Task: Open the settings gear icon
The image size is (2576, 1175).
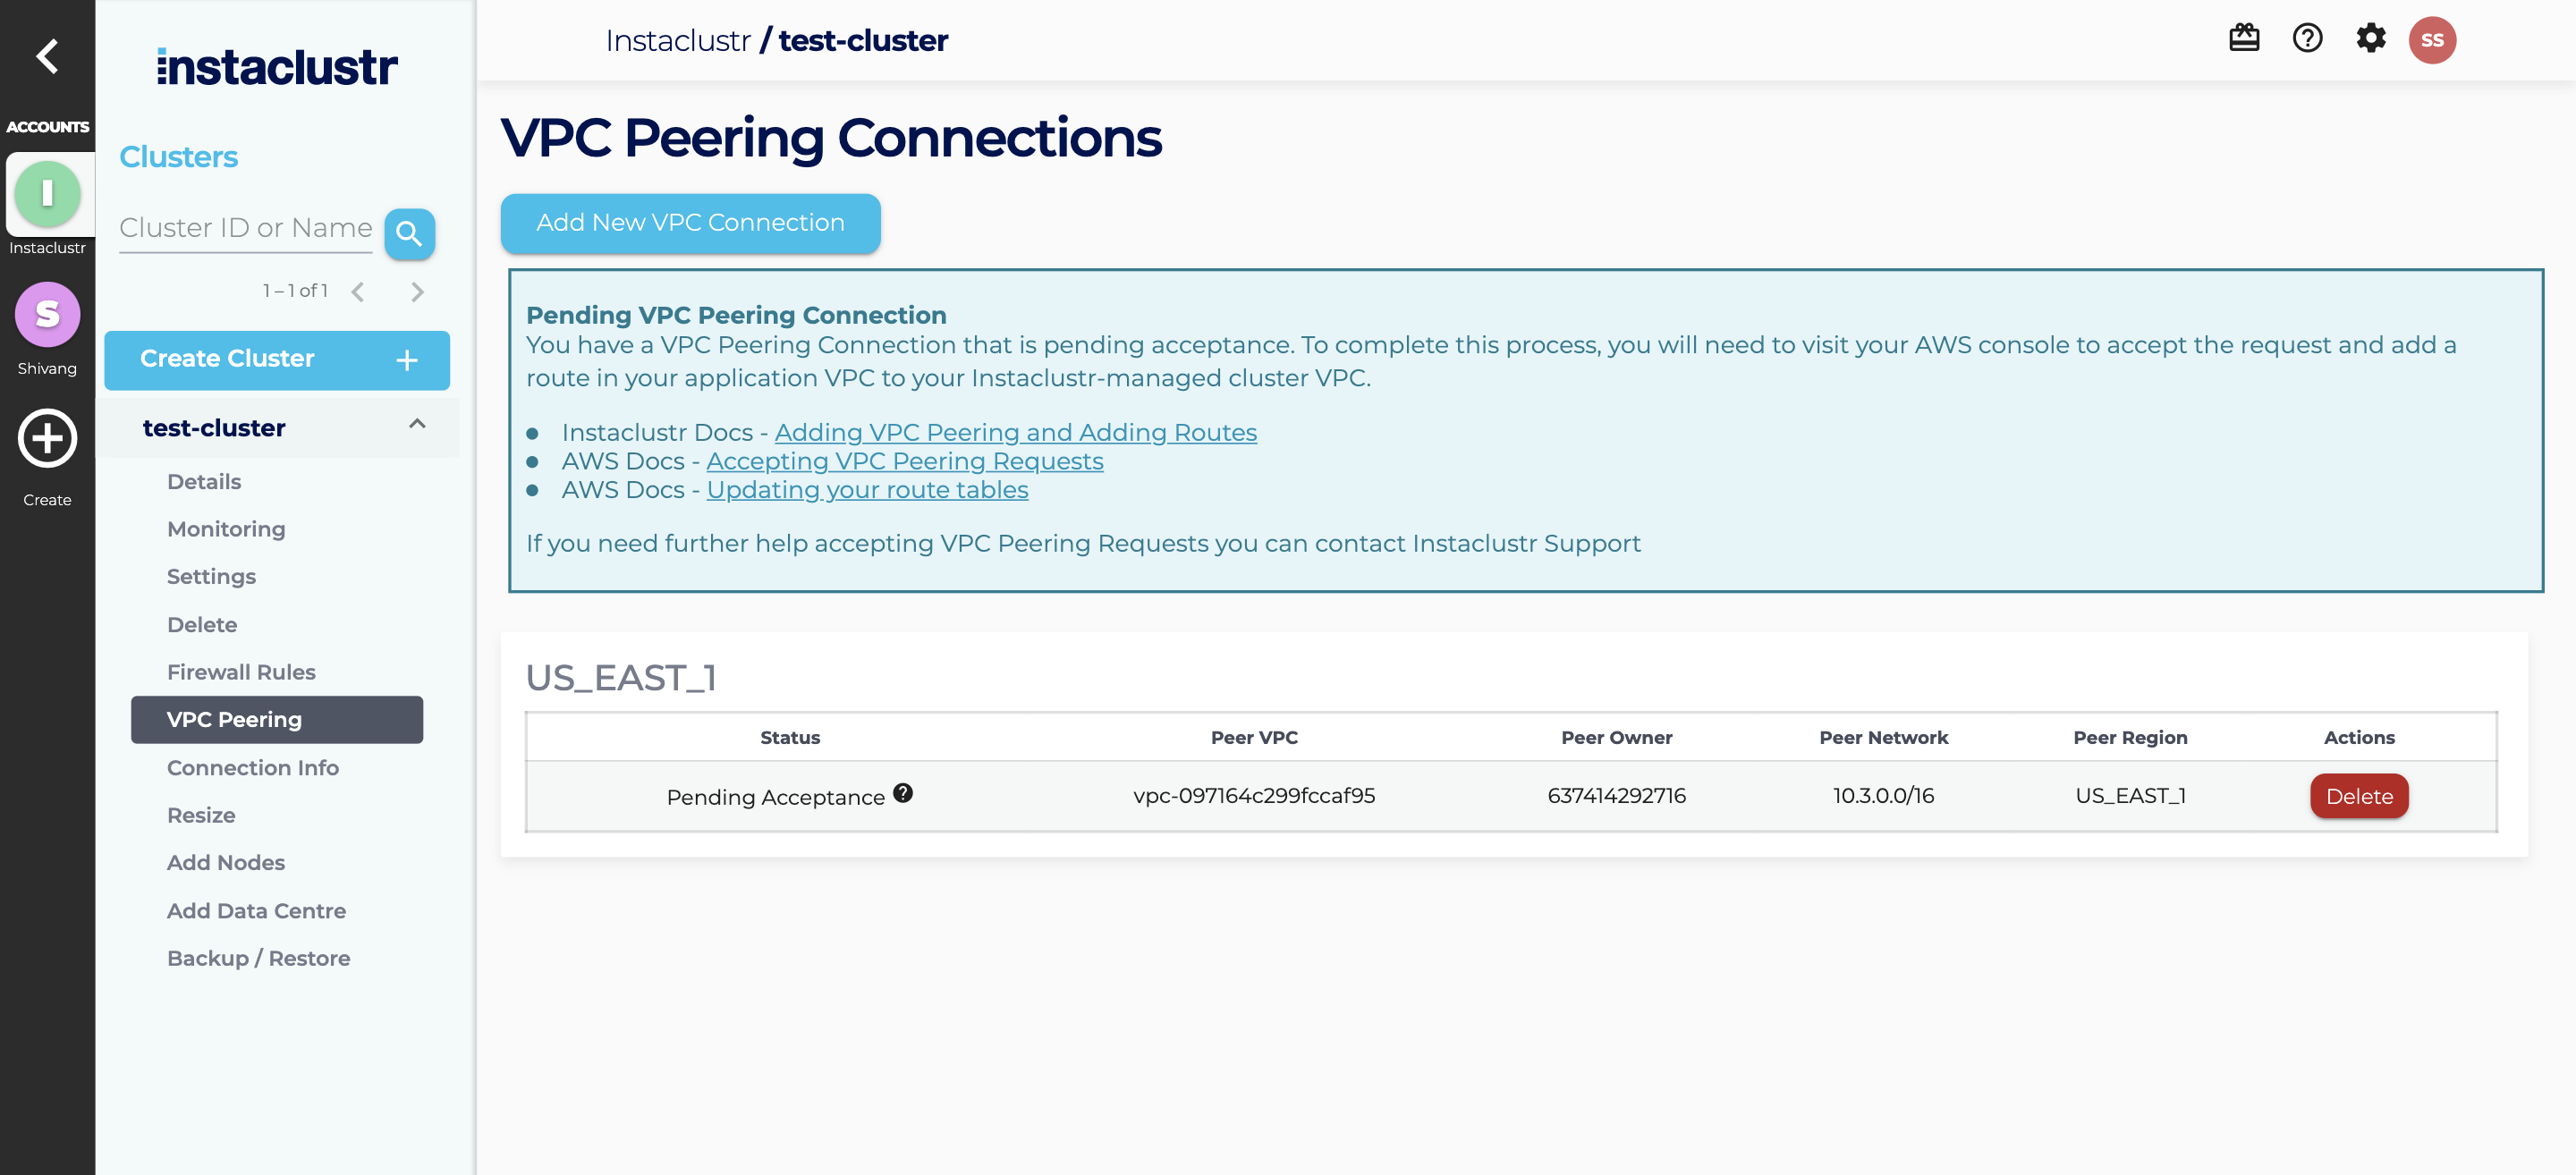Action: 2370,39
